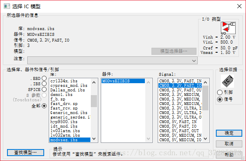Click the 模型选择器 button
This screenshot has height=161, width=246.
pyautogui.click(x=174, y=51)
